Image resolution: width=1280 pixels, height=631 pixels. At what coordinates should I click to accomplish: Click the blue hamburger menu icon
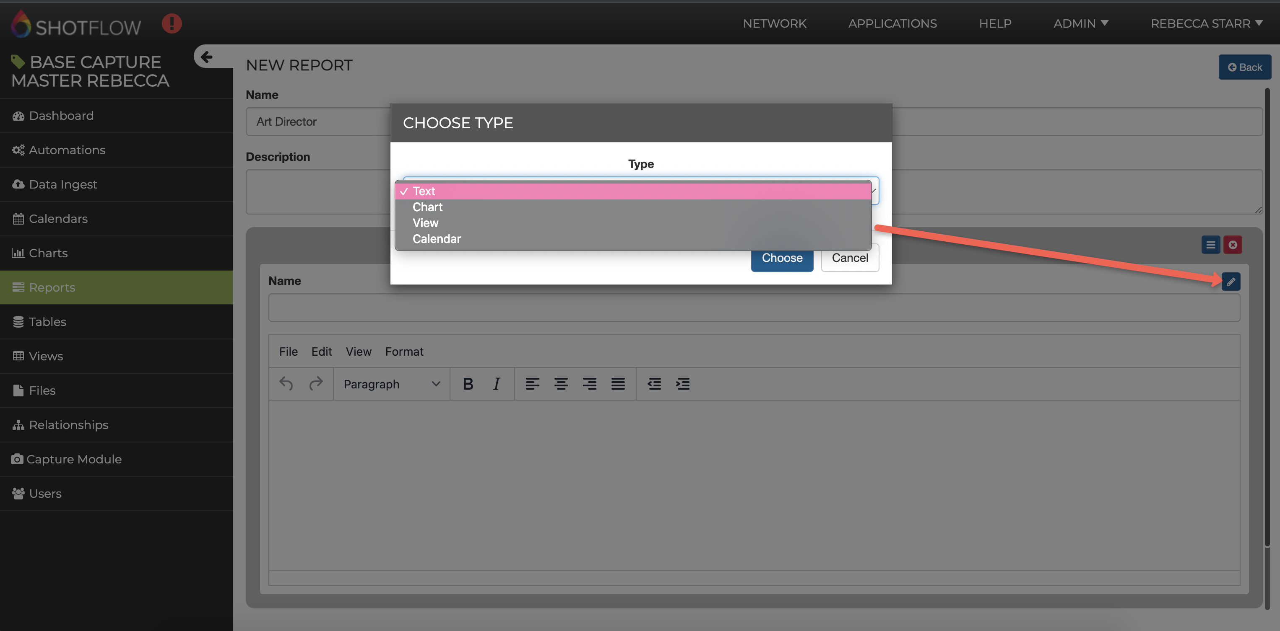[1210, 245]
